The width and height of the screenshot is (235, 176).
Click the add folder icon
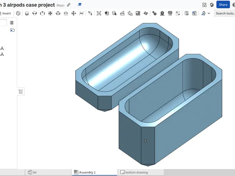tap(12, 30)
